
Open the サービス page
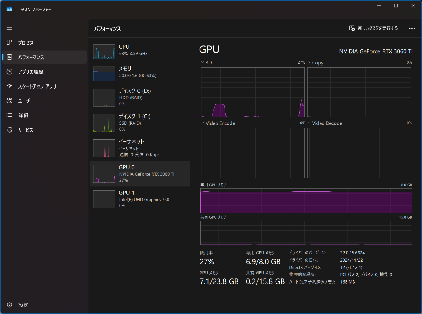tap(44, 130)
